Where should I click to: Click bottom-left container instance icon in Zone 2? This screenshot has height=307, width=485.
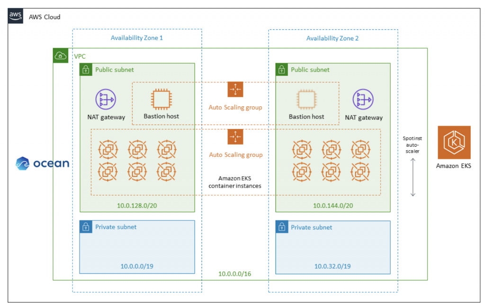(x=302, y=172)
